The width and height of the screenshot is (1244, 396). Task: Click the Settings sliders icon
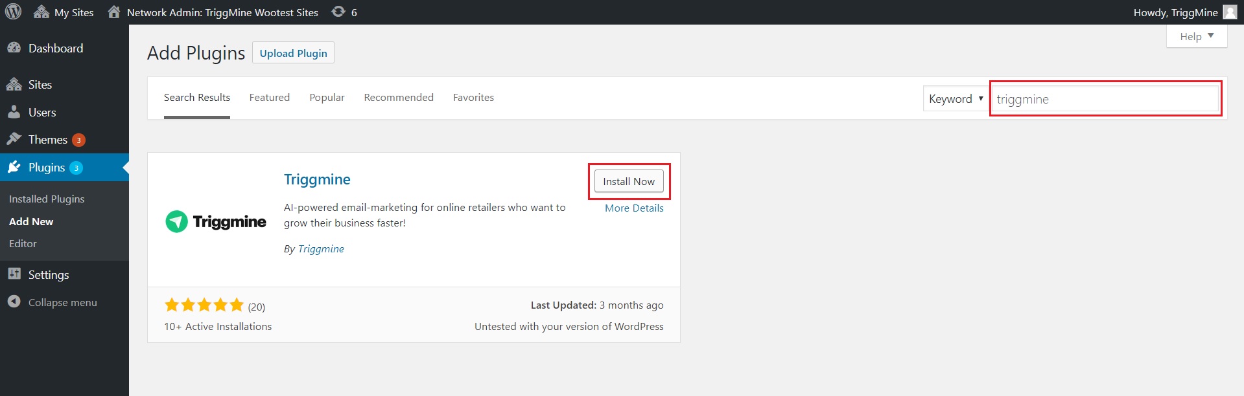(x=14, y=274)
